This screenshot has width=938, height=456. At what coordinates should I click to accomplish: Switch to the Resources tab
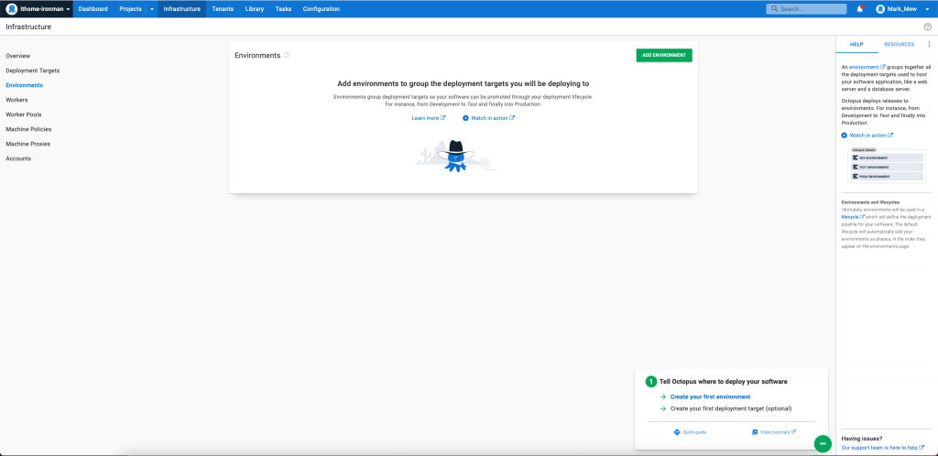click(900, 44)
